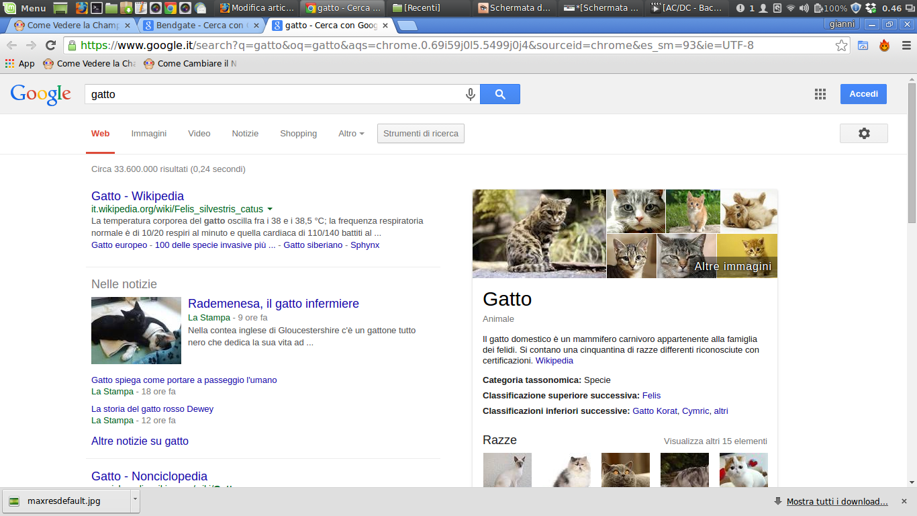Click the Accedi sign-in button
The width and height of the screenshot is (917, 516).
tap(863, 94)
